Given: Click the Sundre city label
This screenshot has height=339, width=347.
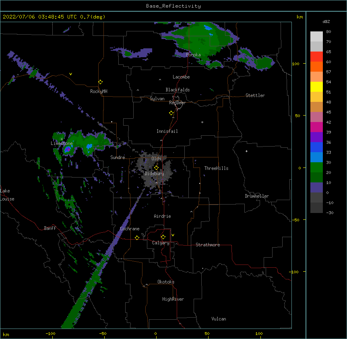Looking at the screenshot, I should (118, 157).
